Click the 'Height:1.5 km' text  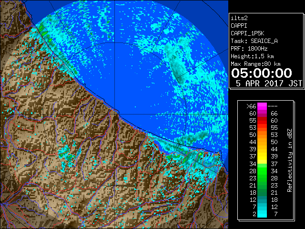coord(252,56)
